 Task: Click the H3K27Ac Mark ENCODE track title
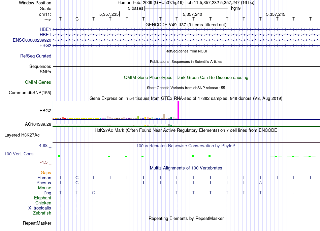(x=186, y=130)
